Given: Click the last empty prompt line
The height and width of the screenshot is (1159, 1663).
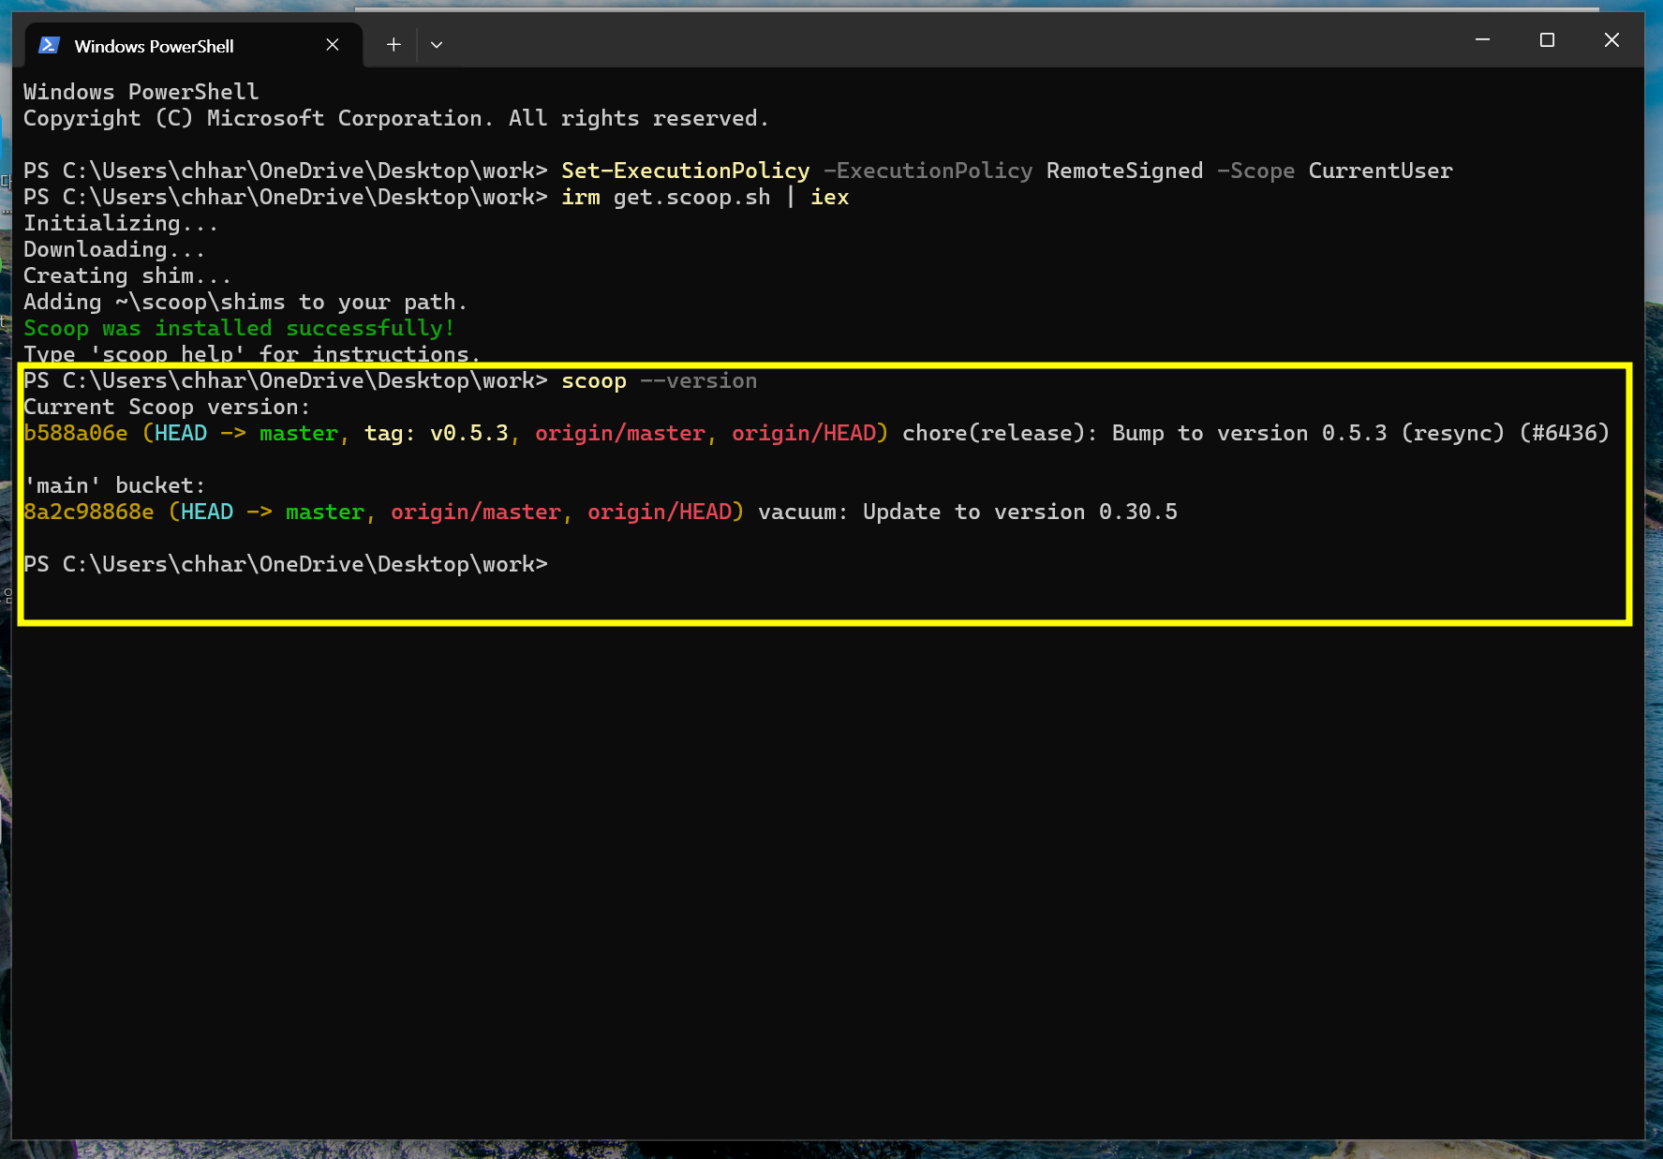Looking at the screenshot, I should 286,564.
